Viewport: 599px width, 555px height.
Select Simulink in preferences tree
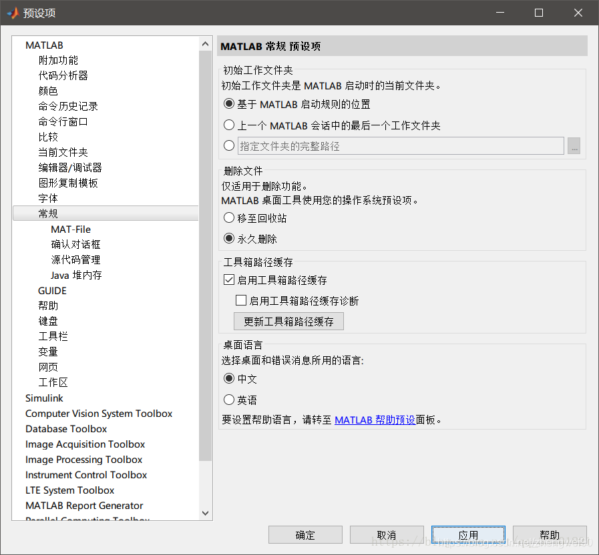tap(44, 398)
